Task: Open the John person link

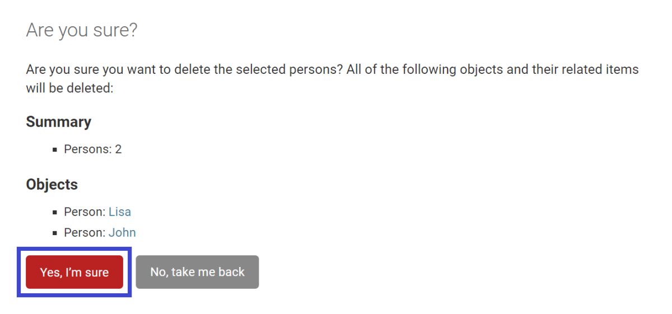Action: (122, 232)
